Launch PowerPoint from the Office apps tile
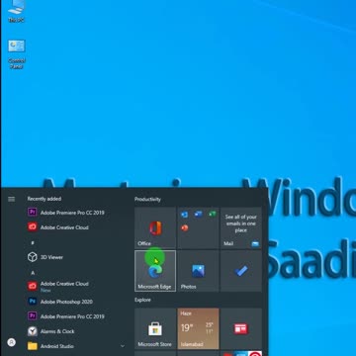The image size is (356, 356). (185, 227)
